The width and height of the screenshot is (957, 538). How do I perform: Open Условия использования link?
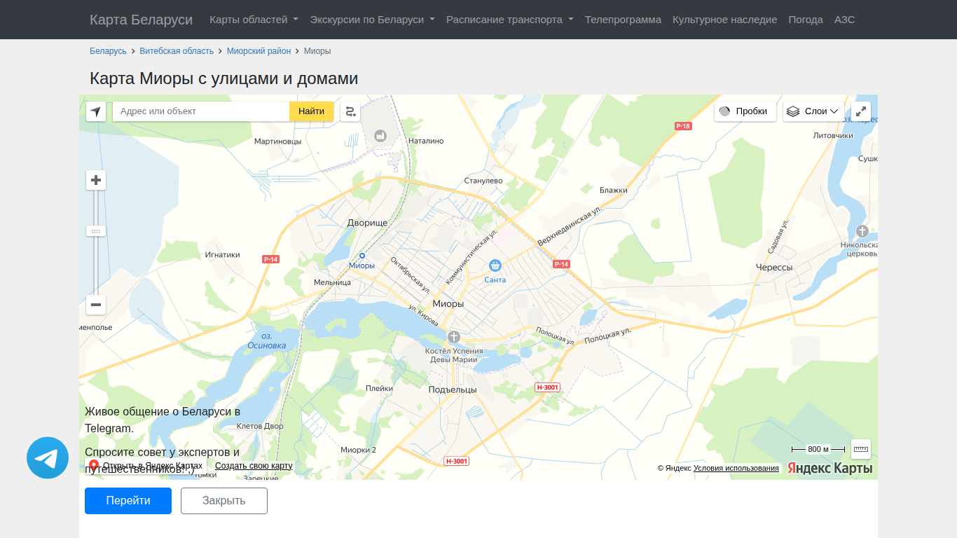point(736,468)
